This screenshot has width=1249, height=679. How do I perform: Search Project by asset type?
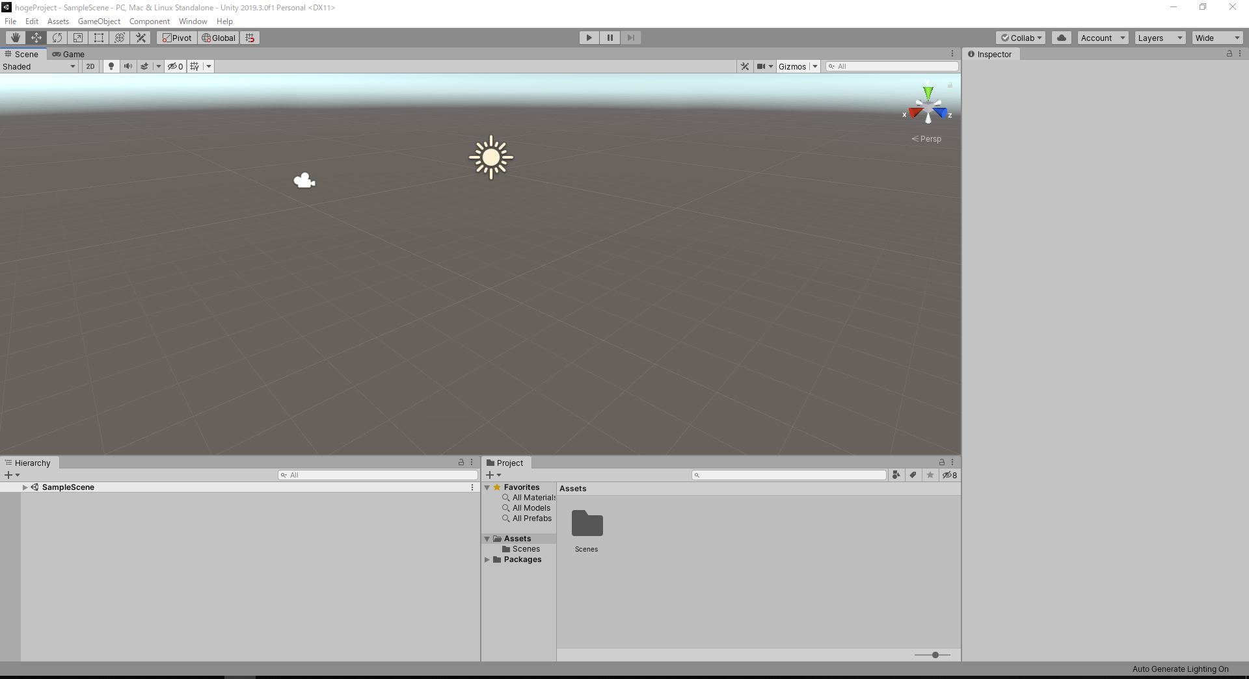[896, 475]
